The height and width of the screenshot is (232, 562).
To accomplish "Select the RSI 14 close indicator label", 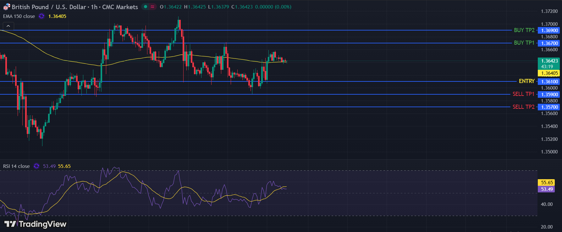I will click(16, 166).
